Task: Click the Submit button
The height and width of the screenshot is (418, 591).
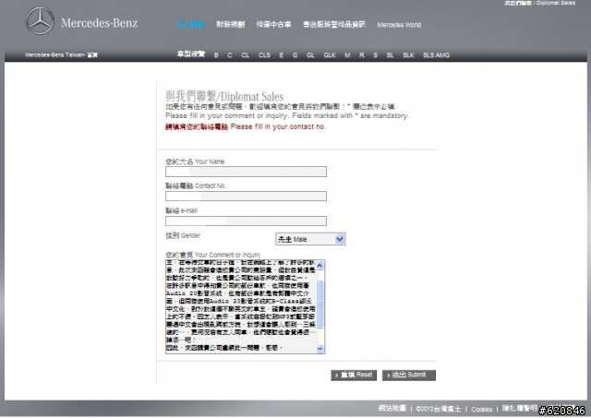Action: [408, 375]
